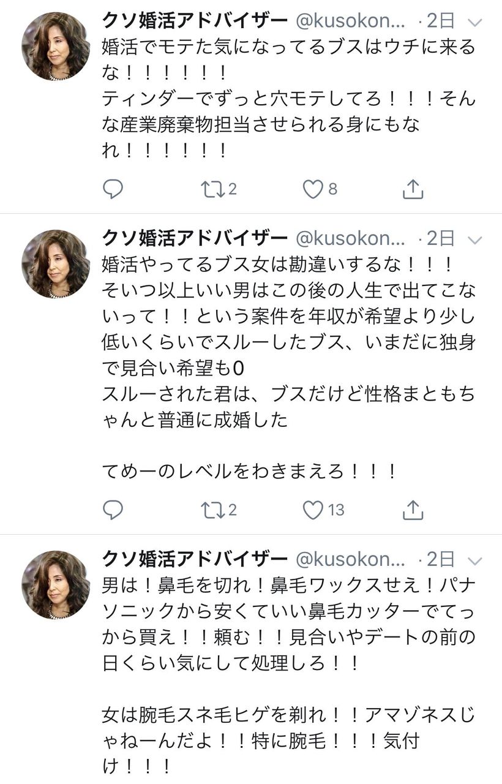
Task: Click @kusokon handle on the second tweet
Action: tap(350, 238)
